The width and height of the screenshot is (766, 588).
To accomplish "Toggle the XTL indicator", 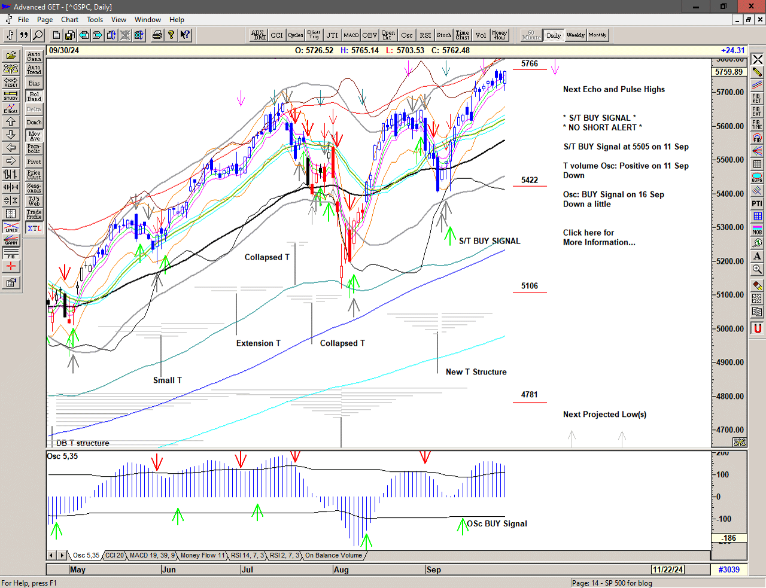I will coord(34,228).
